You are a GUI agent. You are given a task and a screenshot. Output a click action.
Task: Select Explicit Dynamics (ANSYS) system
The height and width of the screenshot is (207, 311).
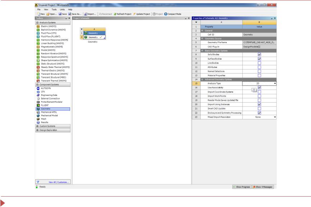tap(53, 30)
